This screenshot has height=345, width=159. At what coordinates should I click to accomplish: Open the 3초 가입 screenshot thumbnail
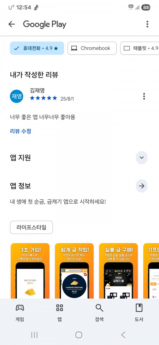[x=30, y=271]
